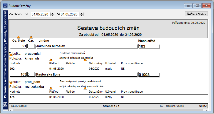Click the Os. číslo column header
Image resolution: width=214 pixels, height=114 pixels.
click(18, 41)
